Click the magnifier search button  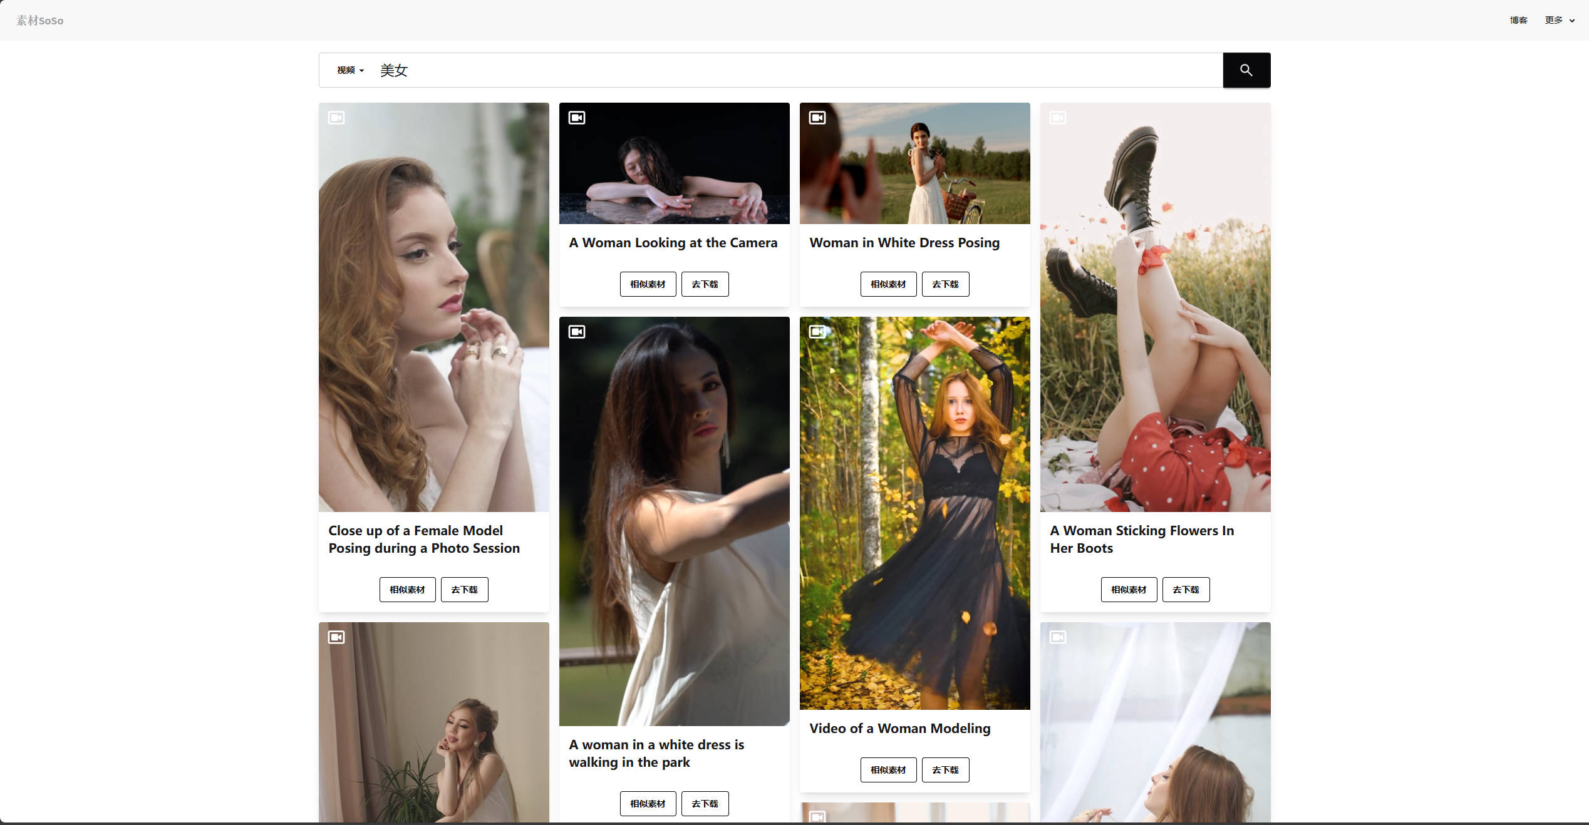1246,70
